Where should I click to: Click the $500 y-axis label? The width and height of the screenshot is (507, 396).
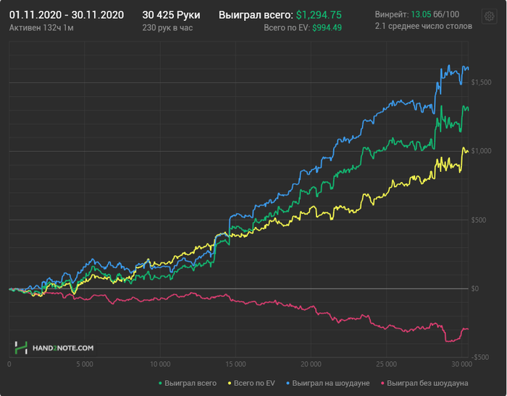pyautogui.click(x=479, y=220)
